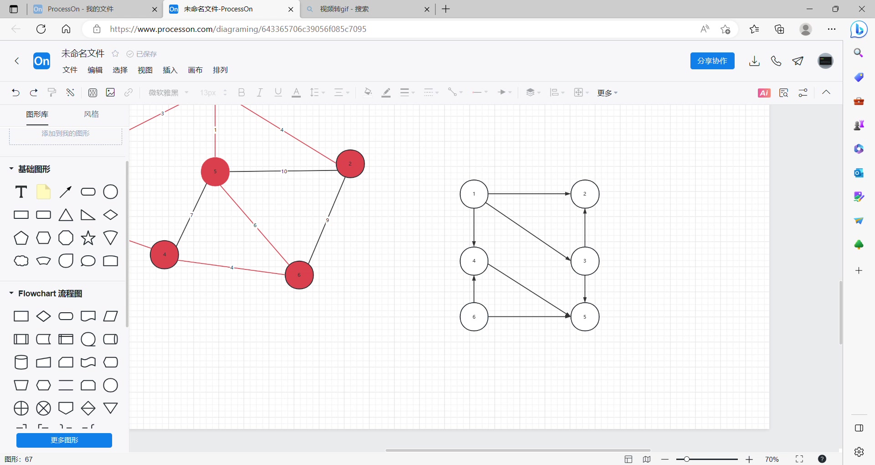Toggle italic text formatting

259,93
